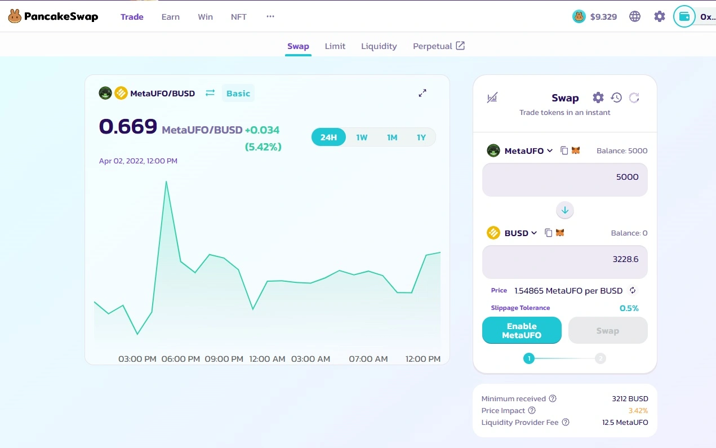Screen dimensions: 716x448
Task: Switch to the Liquidity tab
Action: tap(379, 46)
